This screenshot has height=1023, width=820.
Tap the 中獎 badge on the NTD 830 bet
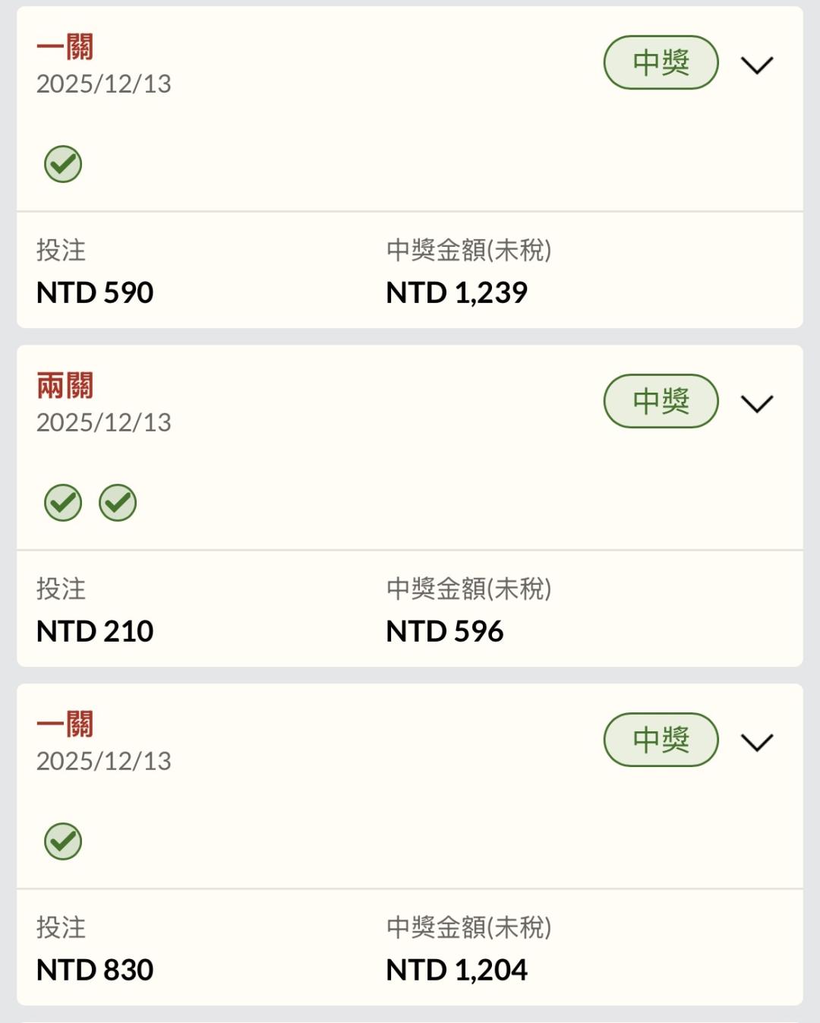(661, 740)
